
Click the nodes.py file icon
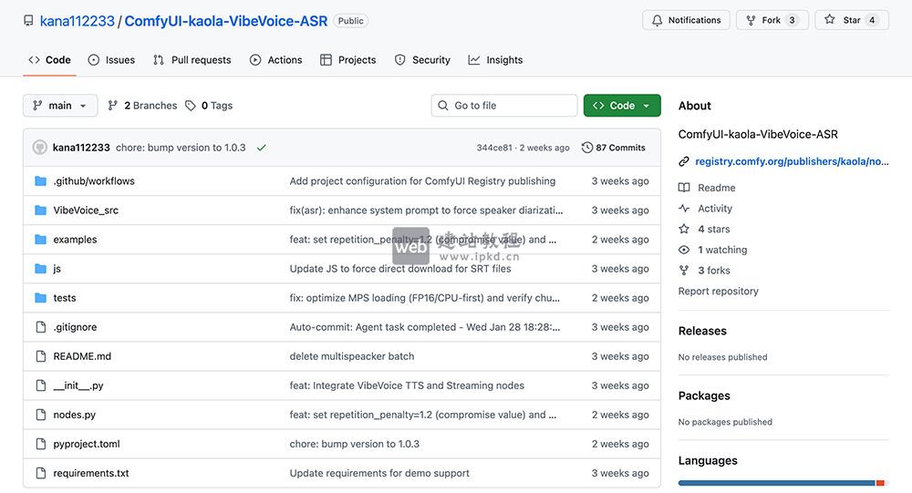coord(41,415)
